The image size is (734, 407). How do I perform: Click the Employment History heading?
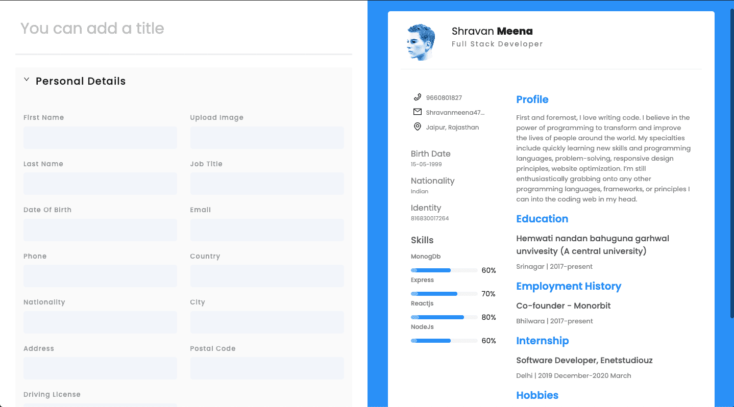click(569, 286)
